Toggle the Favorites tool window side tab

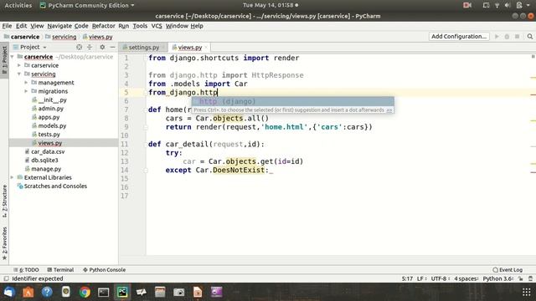pos(4,243)
